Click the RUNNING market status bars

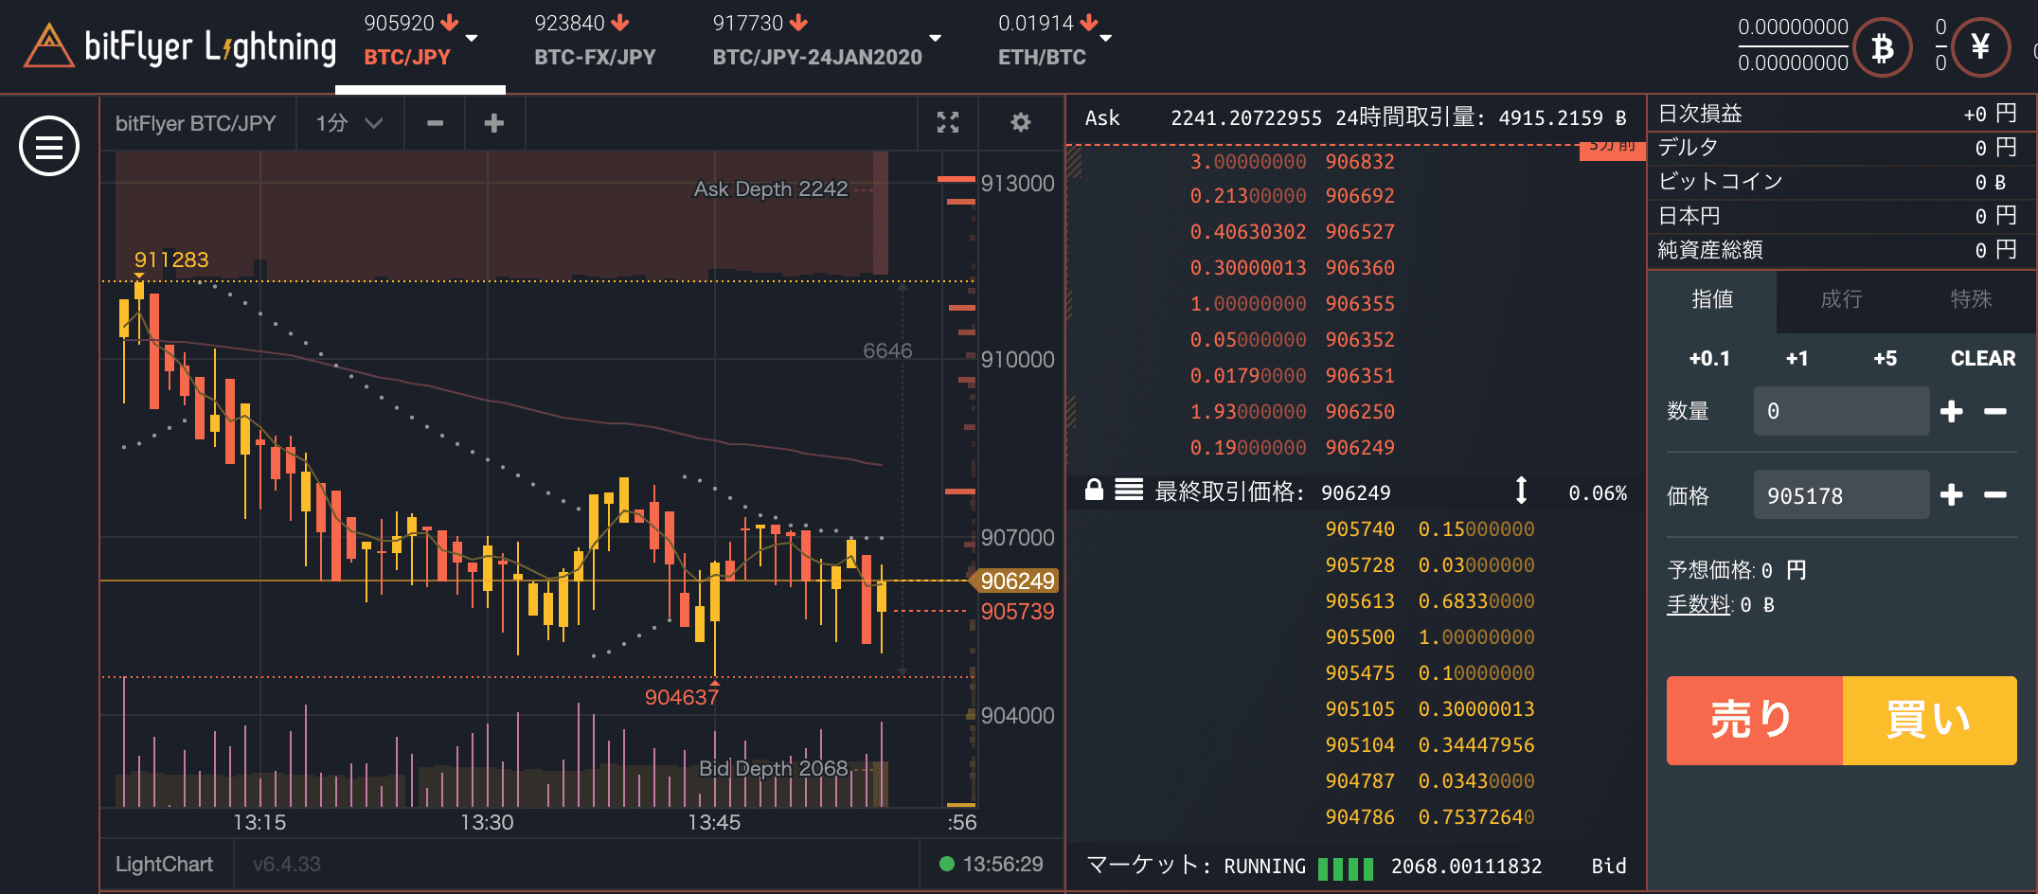[1346, 868]
